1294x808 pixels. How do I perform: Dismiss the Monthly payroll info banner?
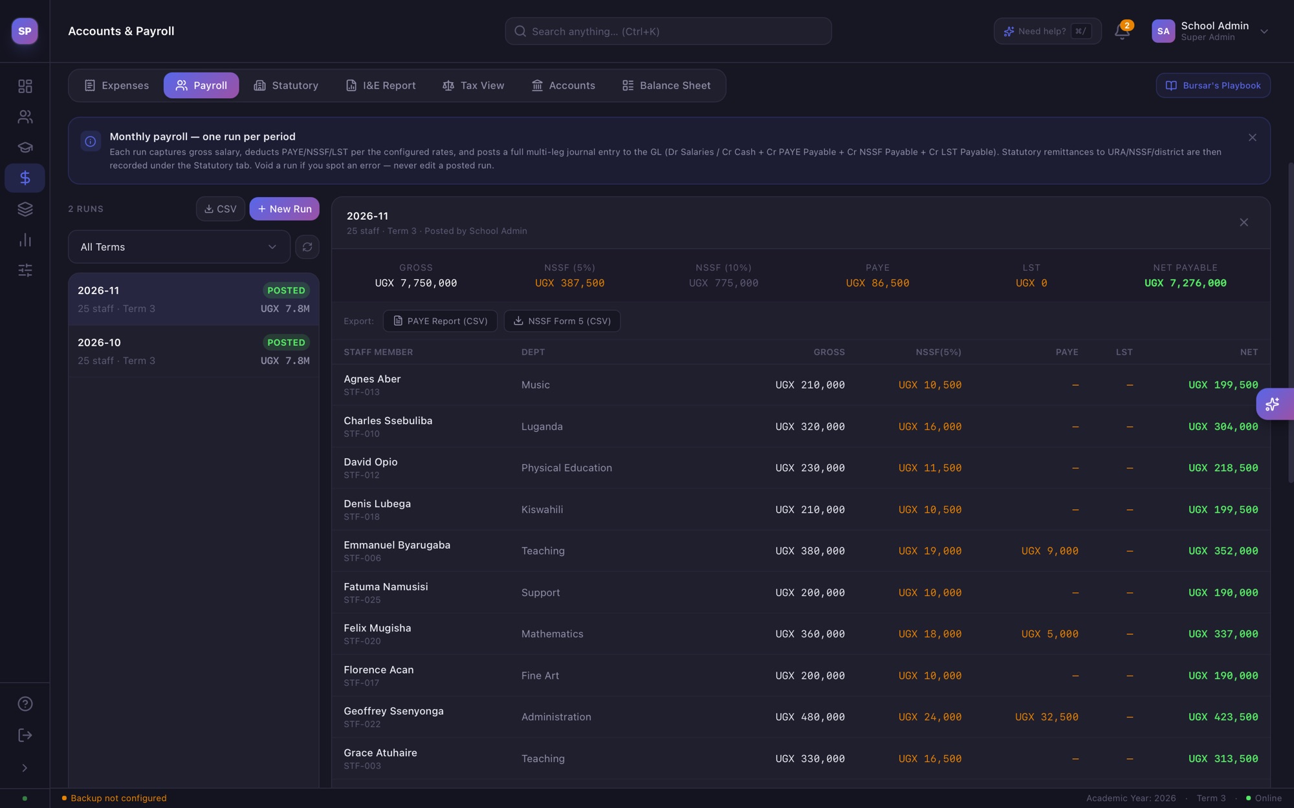tap(1253, 138)
